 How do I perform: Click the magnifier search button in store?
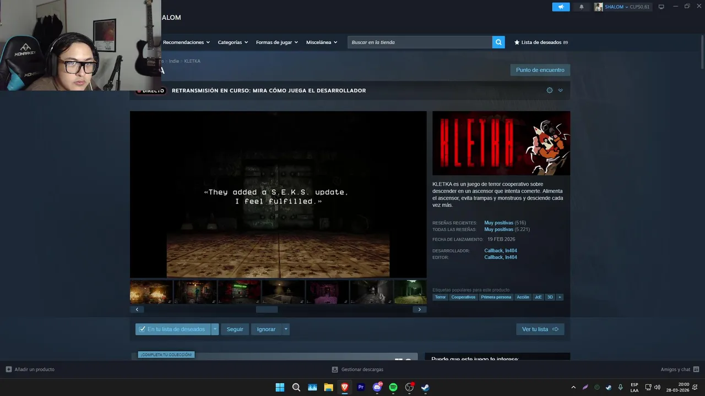tap(498, 42)
